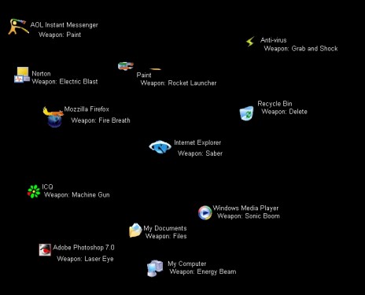
Task: Click the "My Computer" label
Action: tap(187, 264)
